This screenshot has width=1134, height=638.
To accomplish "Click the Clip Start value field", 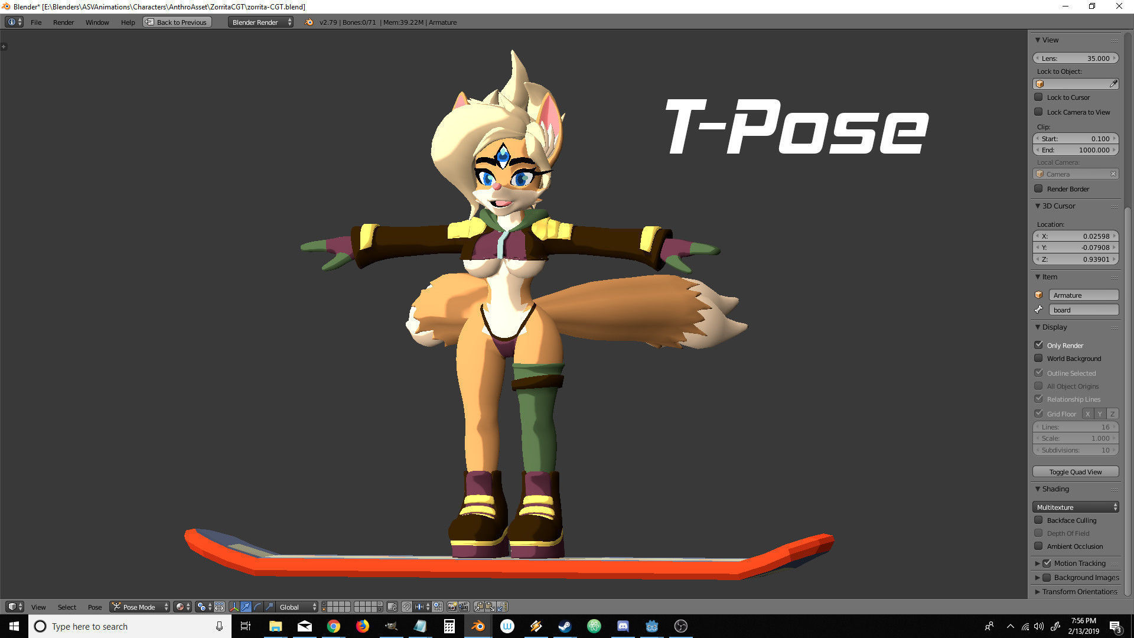I will 1076,138.
